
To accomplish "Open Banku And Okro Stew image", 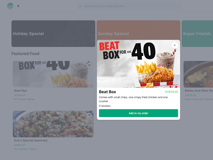I will pyautogui.click(x=198, y=74).
